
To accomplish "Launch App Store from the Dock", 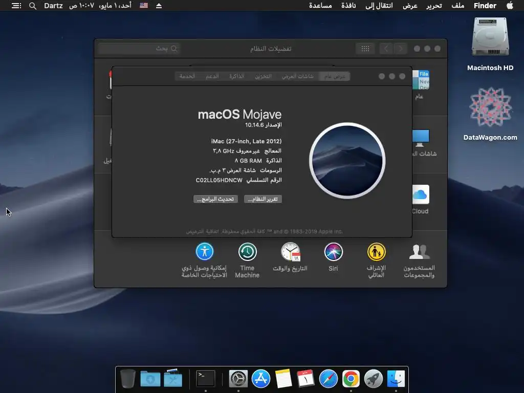I will pyautogui.click(x=261, y=379).
